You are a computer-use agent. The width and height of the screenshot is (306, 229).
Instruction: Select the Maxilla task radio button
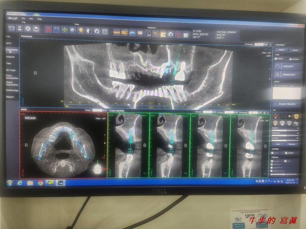[276, 59]
